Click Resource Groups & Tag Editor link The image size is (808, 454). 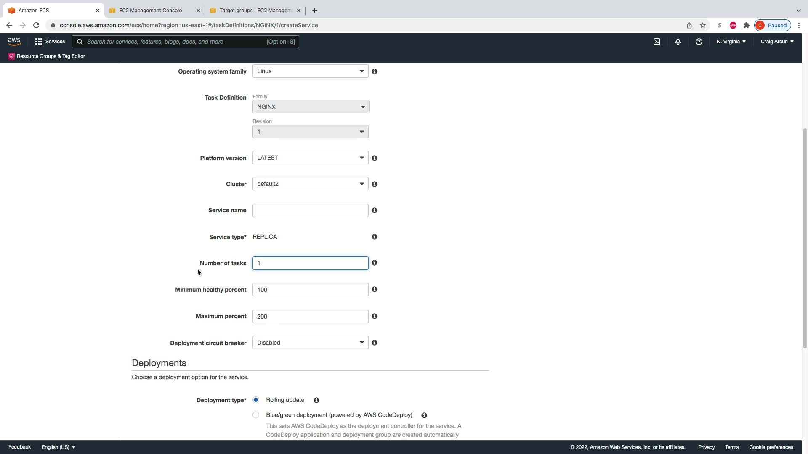pos(50,56)
